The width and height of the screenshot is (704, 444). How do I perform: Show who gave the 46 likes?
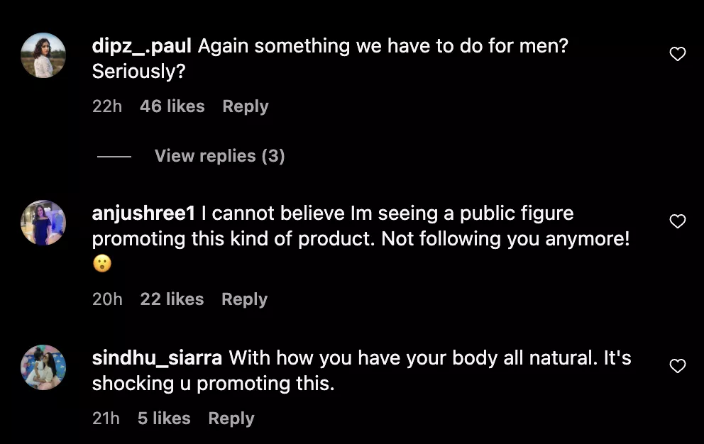[x=172, y=106]
